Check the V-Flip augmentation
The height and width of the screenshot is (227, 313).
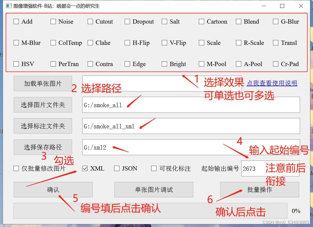click(164, 43)
